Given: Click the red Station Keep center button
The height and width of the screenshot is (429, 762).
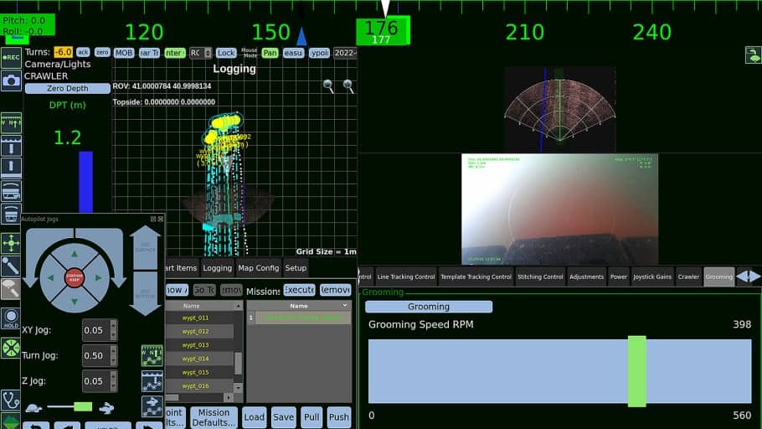Looking at the screenshot, I should coord(75,277).
